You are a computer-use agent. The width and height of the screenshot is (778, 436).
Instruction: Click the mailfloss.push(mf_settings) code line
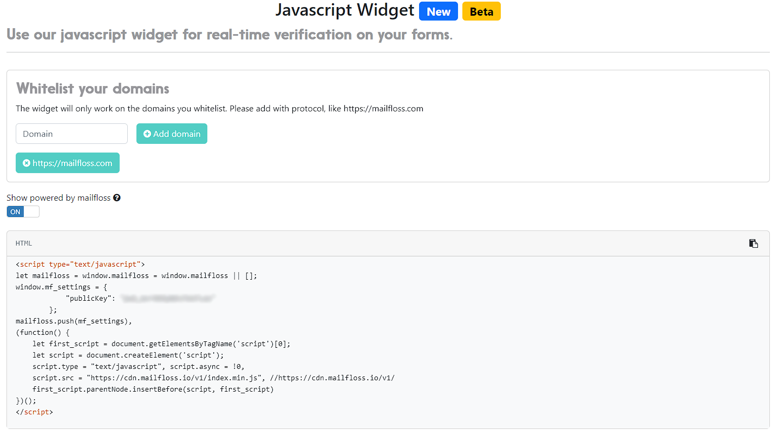click(74, 321)
